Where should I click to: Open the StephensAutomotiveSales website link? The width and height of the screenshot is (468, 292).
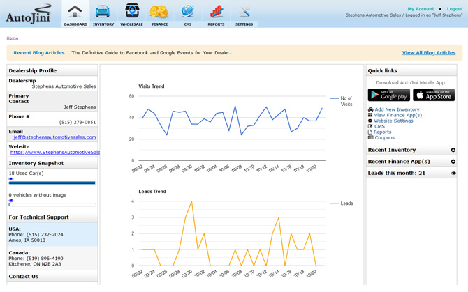coord(55,152)
